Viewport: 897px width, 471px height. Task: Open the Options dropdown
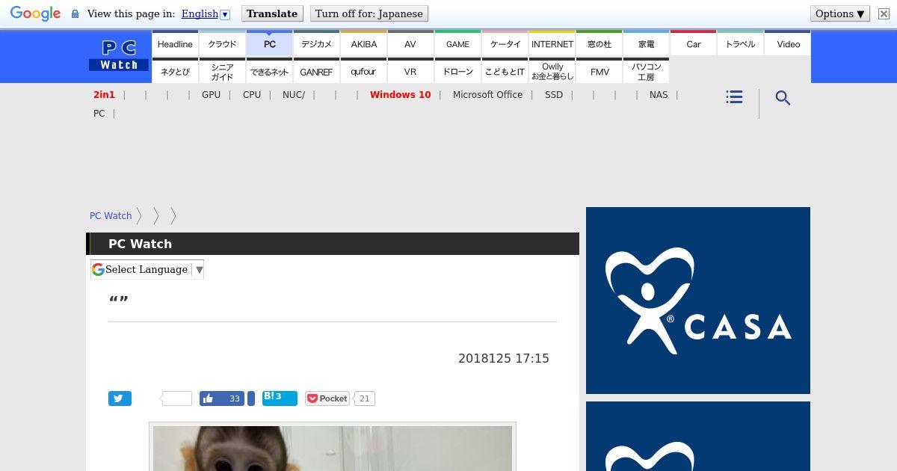point(840,13)
